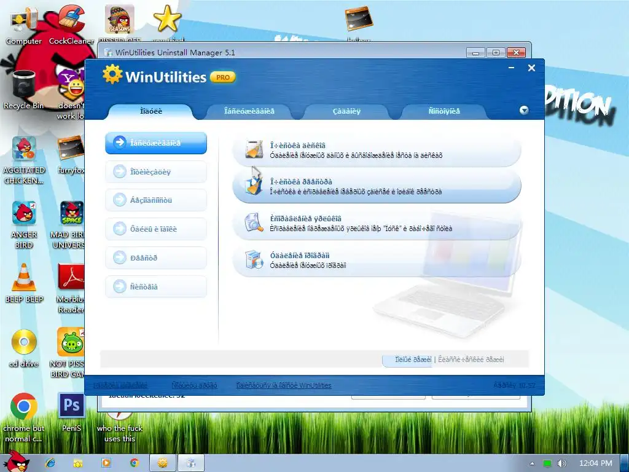629x472 pixels.
Task: Open the round dropdown arrow beside the tabs
Action: click(524, 111)
